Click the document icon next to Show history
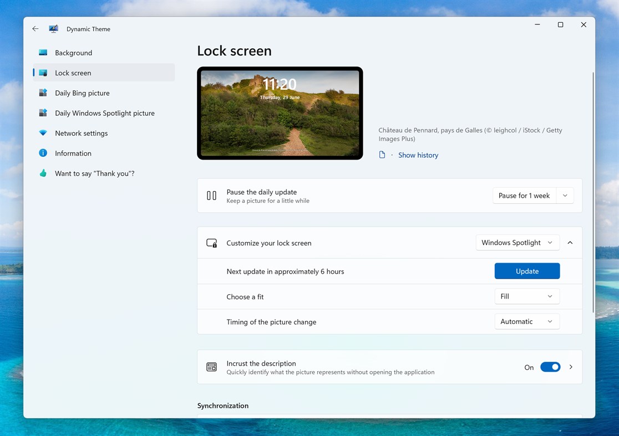Image resolution: width=619 pixels, height=436 pixels. (383, 155)
